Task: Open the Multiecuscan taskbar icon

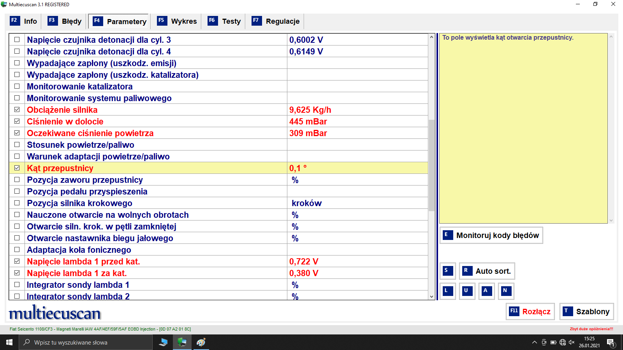Action: (x=182, y=342)
